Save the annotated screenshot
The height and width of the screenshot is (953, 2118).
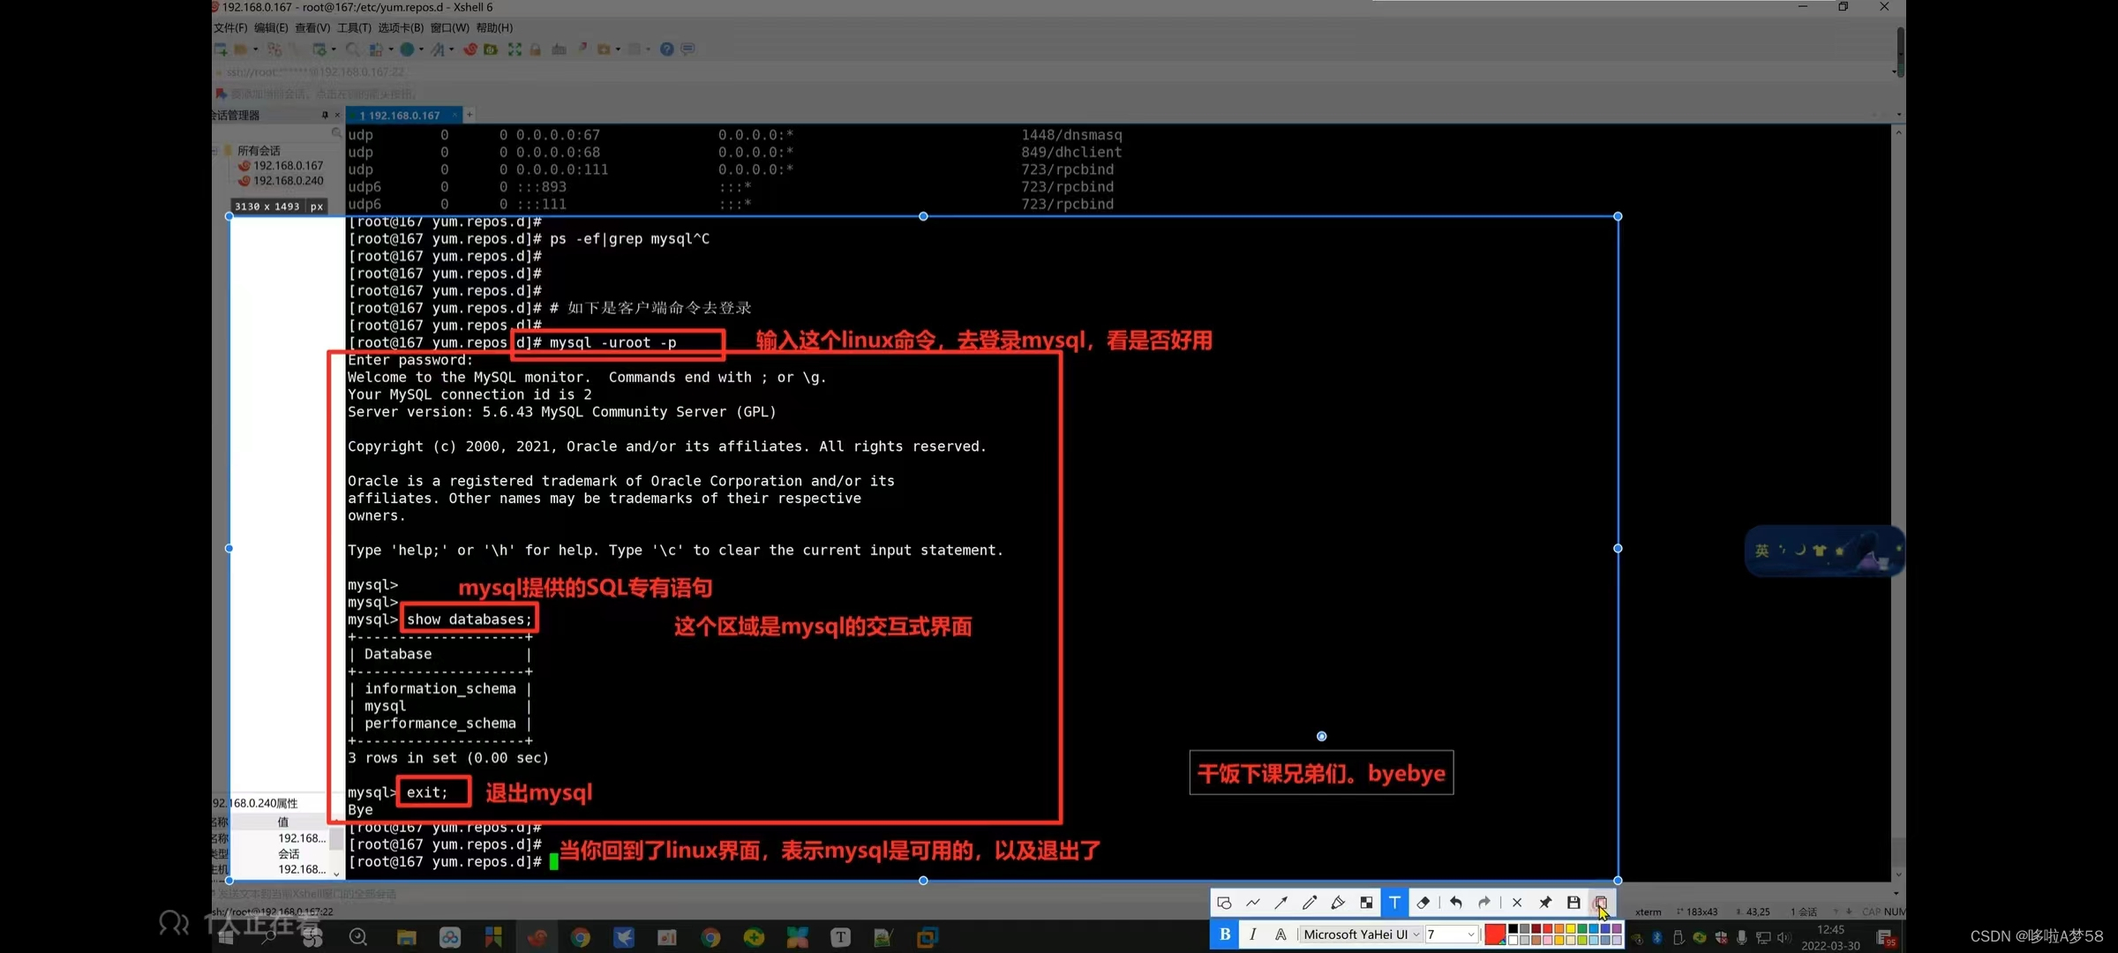(x=1574, y=903)
